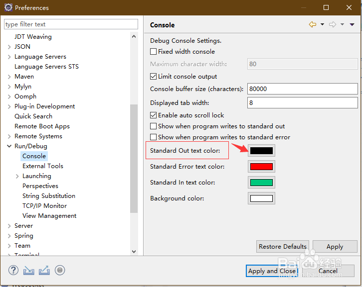This screenshot has width=362, height=287.
Task: Click the Help question mark icon
Action: [x=13, y=270]
